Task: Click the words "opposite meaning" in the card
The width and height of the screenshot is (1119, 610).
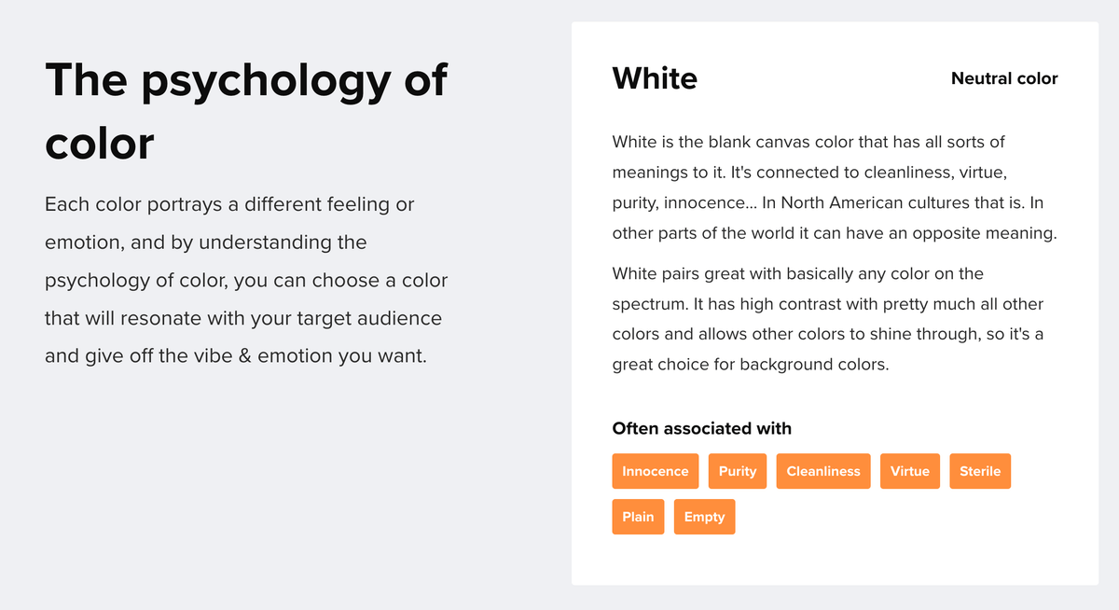Action: click(x=994, y=233)
